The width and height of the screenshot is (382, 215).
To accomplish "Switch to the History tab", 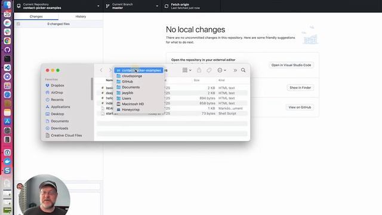I will pyautogui.click(x=81, y=16).
